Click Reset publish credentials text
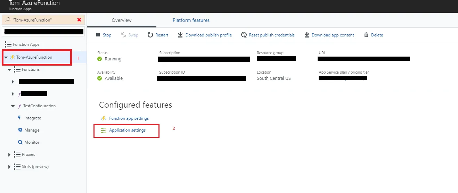 click(272, 35)
